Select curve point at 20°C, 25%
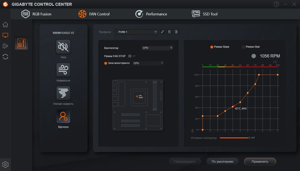The width and height of the screenshot is (300, 171). tap(217, 116)
